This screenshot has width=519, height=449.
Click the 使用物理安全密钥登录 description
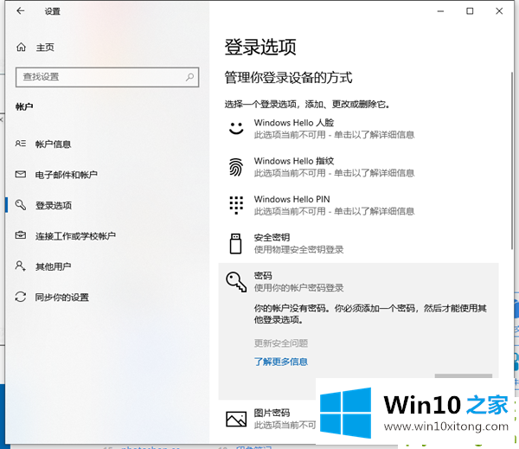click(x=299, y=249)
